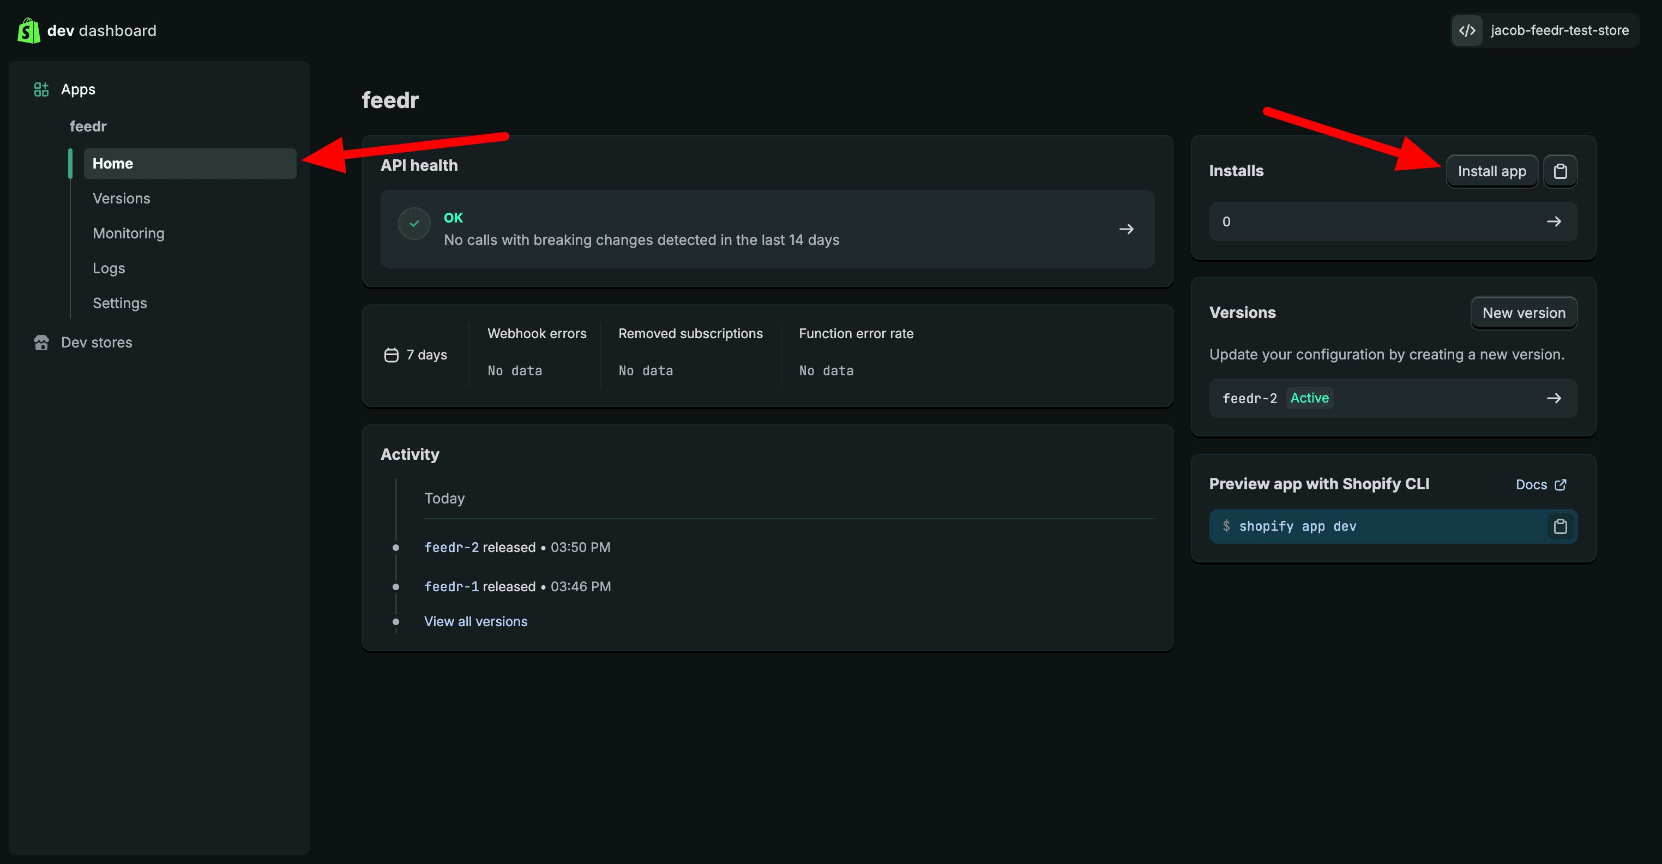The width and height of the screenshot is (1662, 864).
Task: Open Settings in the sidebar
Action: 119,303
